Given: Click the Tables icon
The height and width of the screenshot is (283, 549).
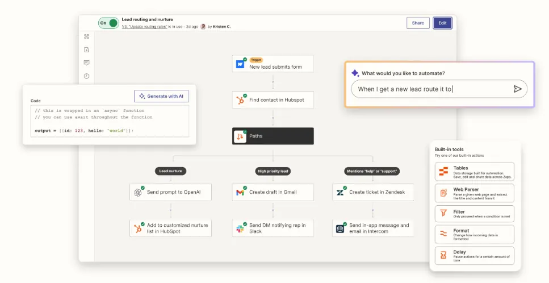Looking at the screenshot, I should point(443,171).
